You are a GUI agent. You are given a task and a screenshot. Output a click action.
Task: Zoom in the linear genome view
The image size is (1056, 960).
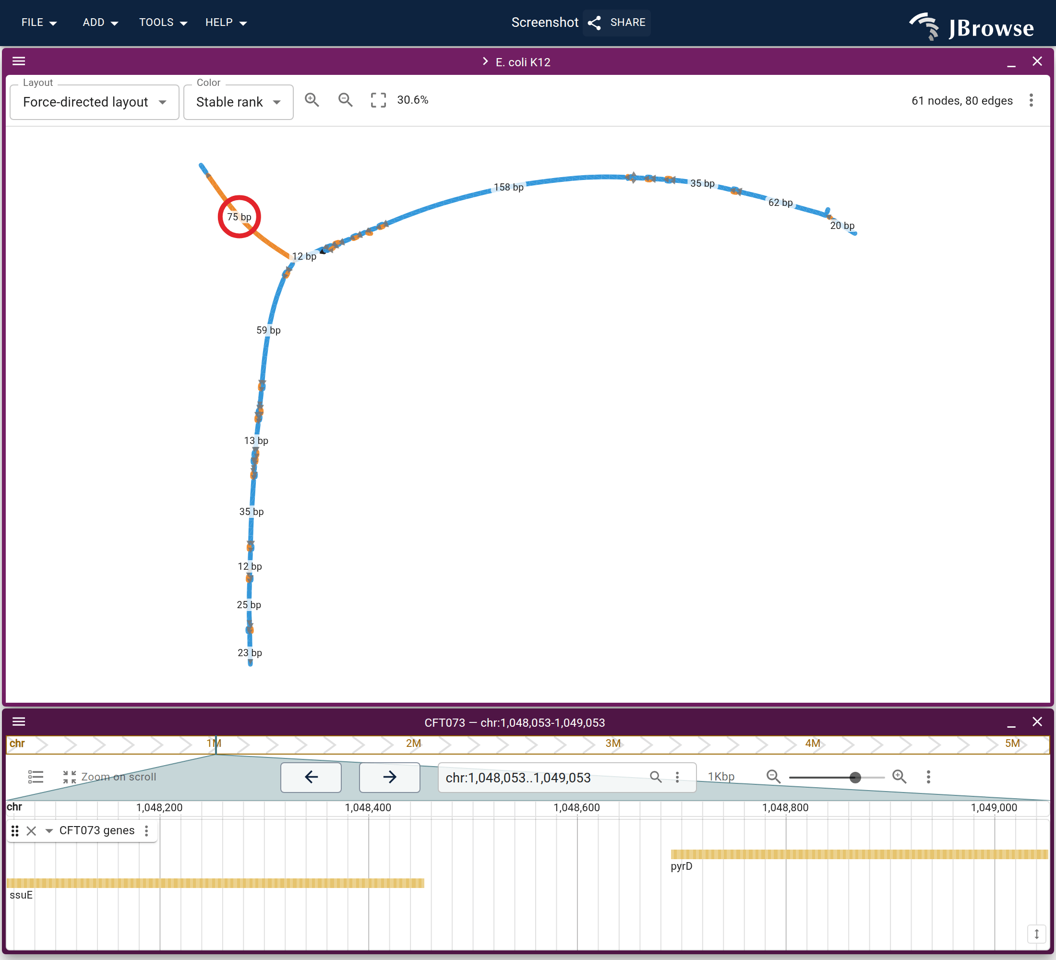point(900,777)
